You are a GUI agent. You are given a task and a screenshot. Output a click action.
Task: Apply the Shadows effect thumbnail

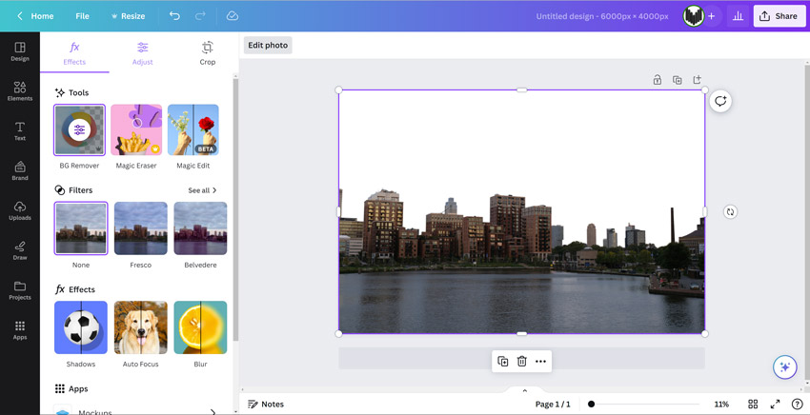pos(81,327)
